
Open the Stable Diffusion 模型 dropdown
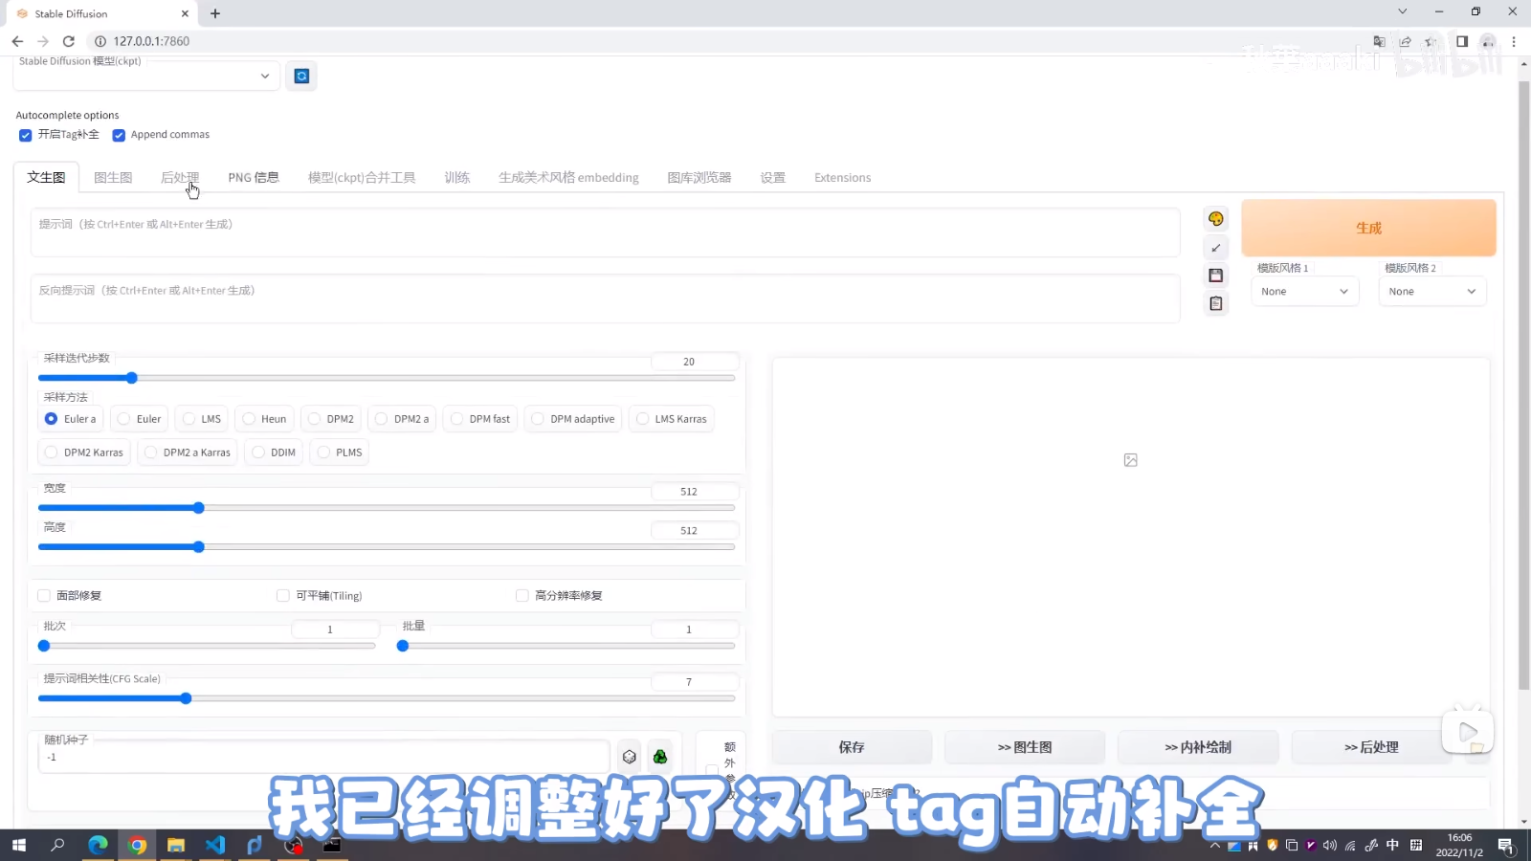click(146, 77)
